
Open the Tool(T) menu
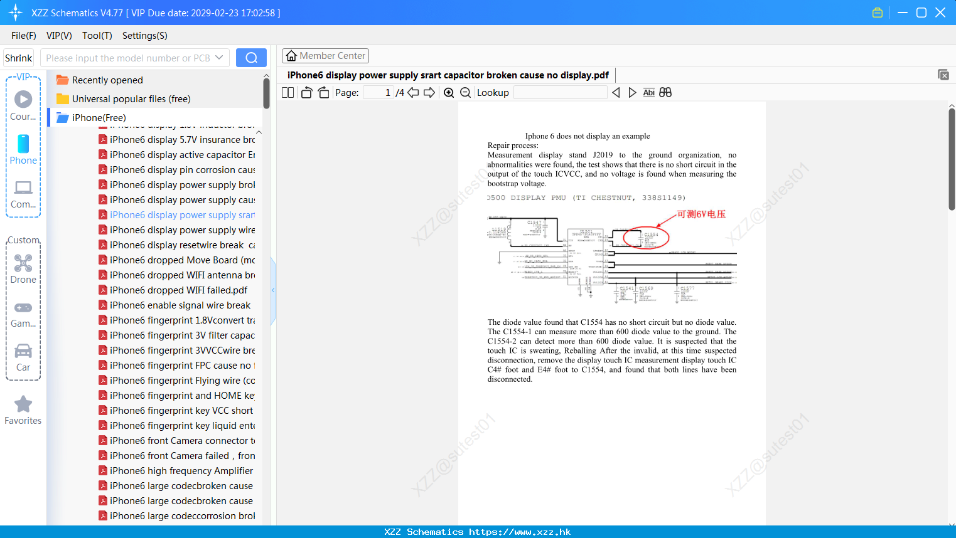point(97,36)
